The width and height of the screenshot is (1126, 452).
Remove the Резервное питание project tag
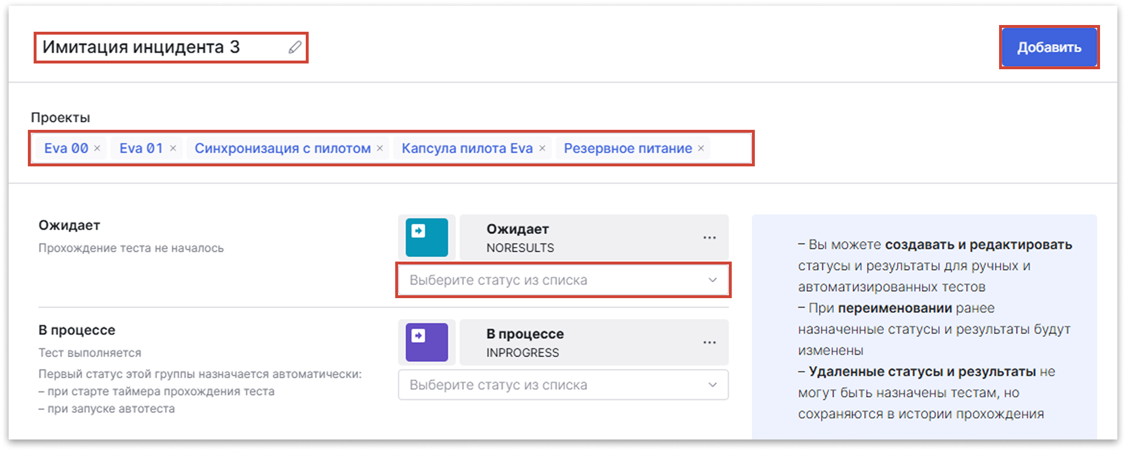point(700,148)
